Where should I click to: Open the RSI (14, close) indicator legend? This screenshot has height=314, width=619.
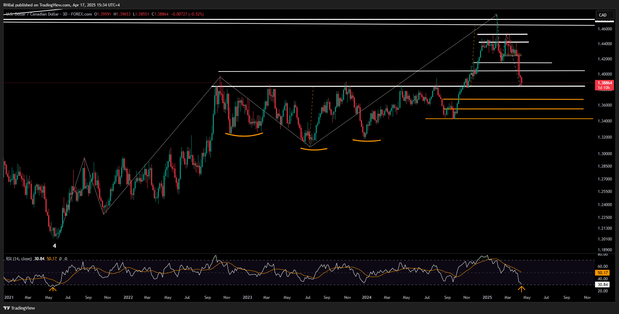pyautogui.click(x=19, y=259)
